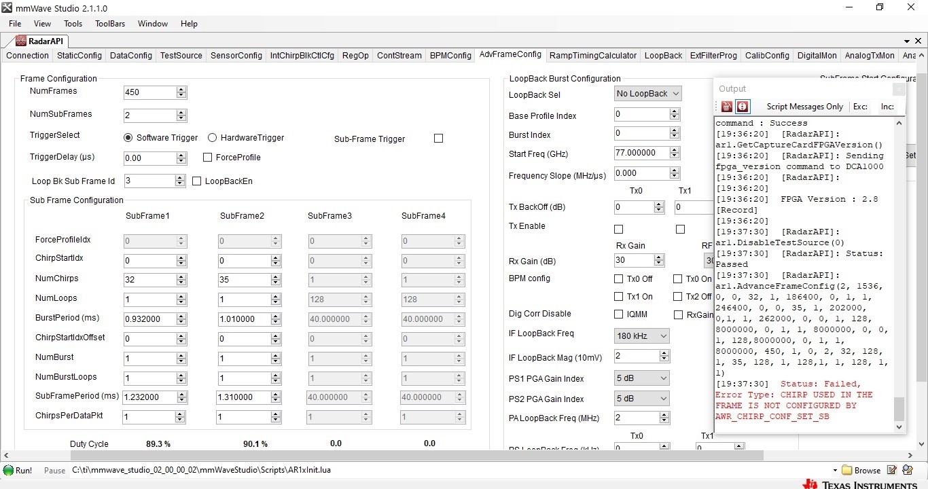Enable the Sub-Frame Trigger checkbox
Screen dimensions: 928x489
(438, 139)
